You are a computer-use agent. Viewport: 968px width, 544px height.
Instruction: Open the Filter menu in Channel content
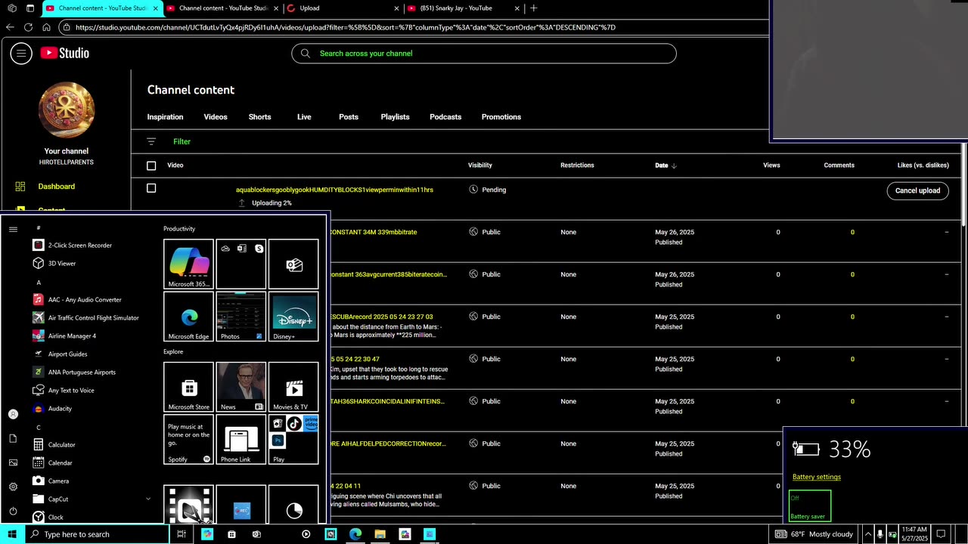pos(181,141)
